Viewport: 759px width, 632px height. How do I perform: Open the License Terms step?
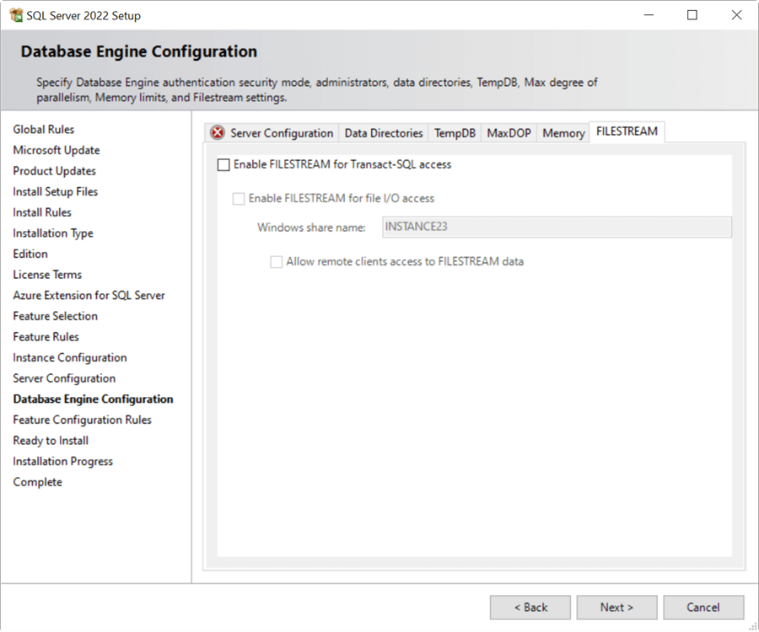pyautogui.click(x=47, y=275)
